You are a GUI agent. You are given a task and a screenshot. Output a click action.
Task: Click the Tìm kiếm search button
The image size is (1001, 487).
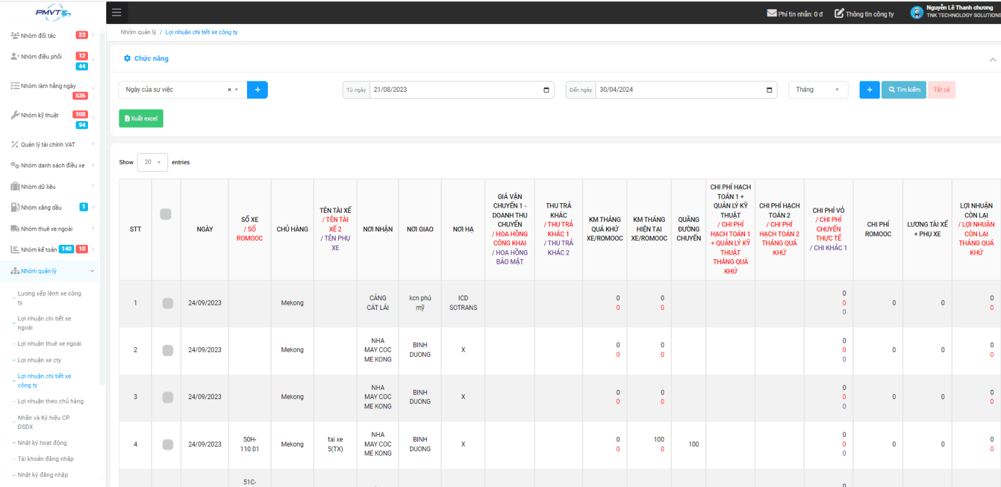tap(903, 90)
